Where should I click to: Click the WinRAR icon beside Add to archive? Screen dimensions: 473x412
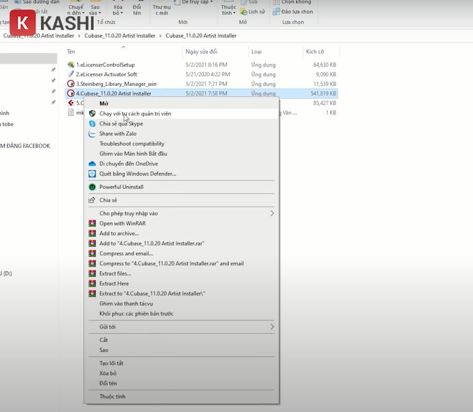(x=92, y=233)
